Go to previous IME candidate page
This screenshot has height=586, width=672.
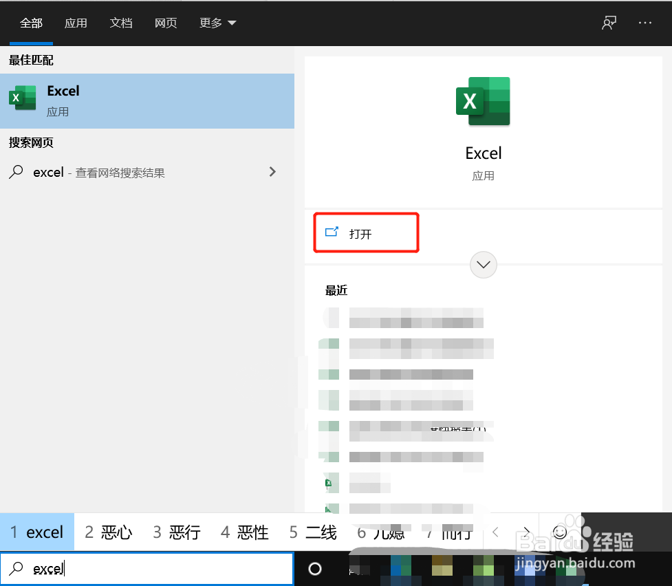point(495,532)
